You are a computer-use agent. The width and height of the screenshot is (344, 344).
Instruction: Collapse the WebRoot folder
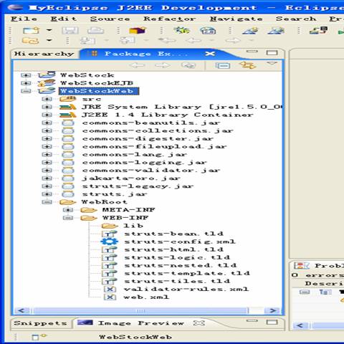click(x=47, y=202)
